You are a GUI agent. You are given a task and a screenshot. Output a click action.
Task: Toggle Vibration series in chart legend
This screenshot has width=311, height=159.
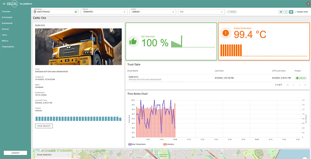click(x=169, y=144)
